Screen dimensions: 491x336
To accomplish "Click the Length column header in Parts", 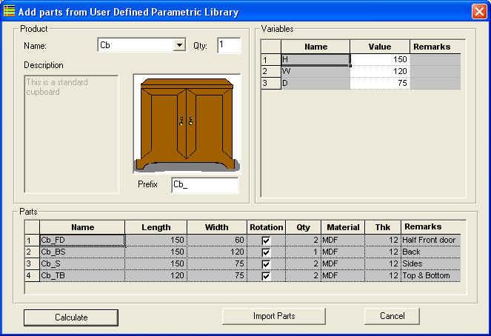I will click(156, 227).
